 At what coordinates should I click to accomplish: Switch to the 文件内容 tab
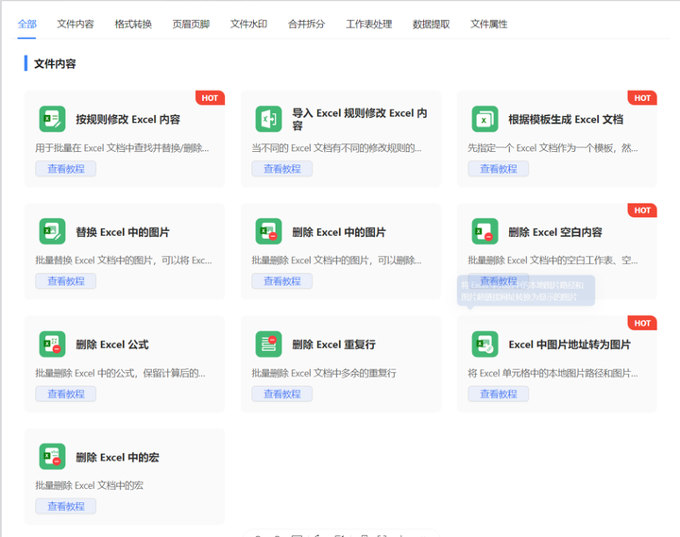coord(75,24)
